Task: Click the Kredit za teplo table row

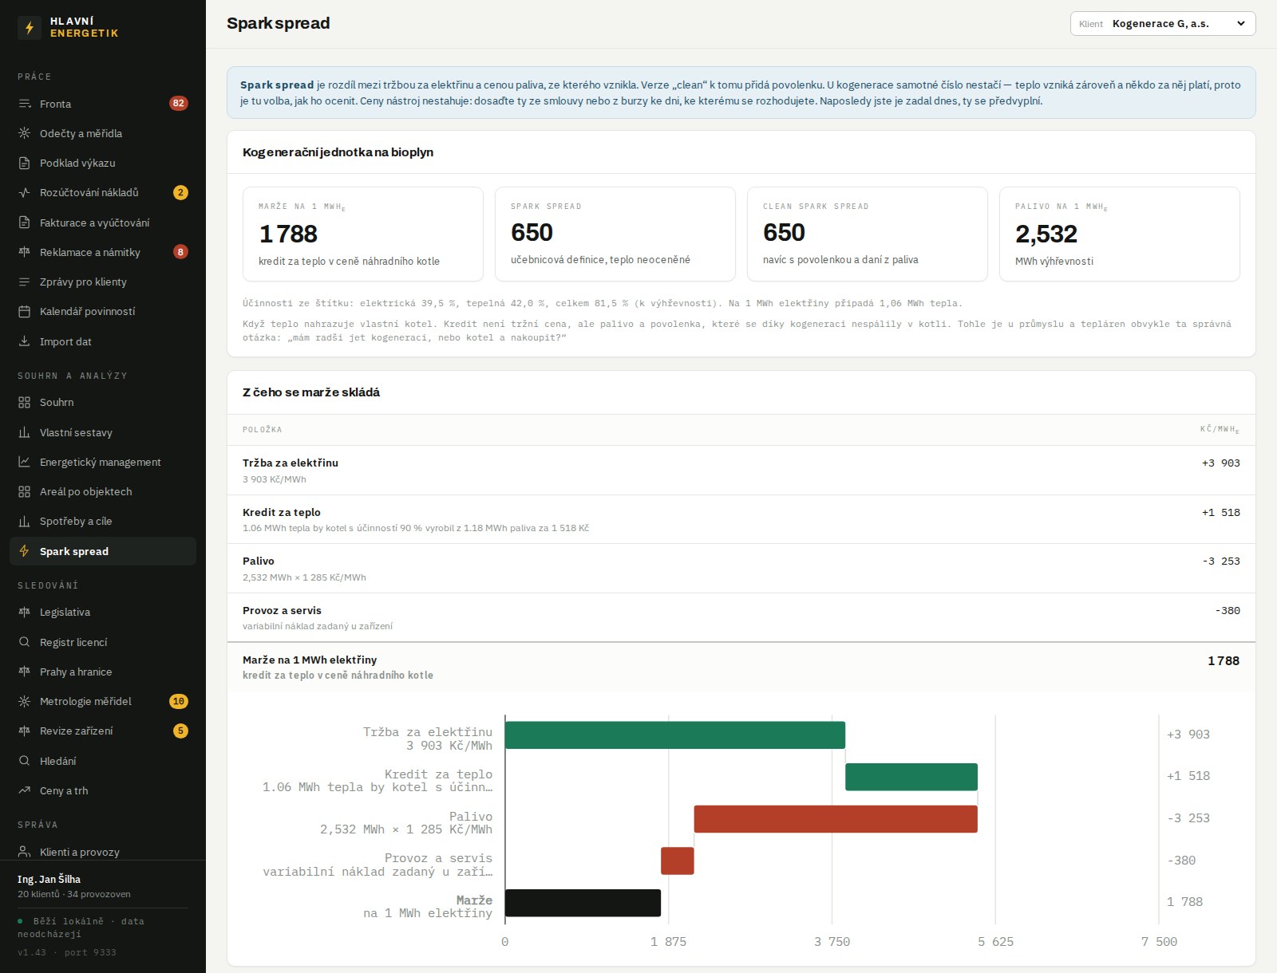Action: pos(741,519)
